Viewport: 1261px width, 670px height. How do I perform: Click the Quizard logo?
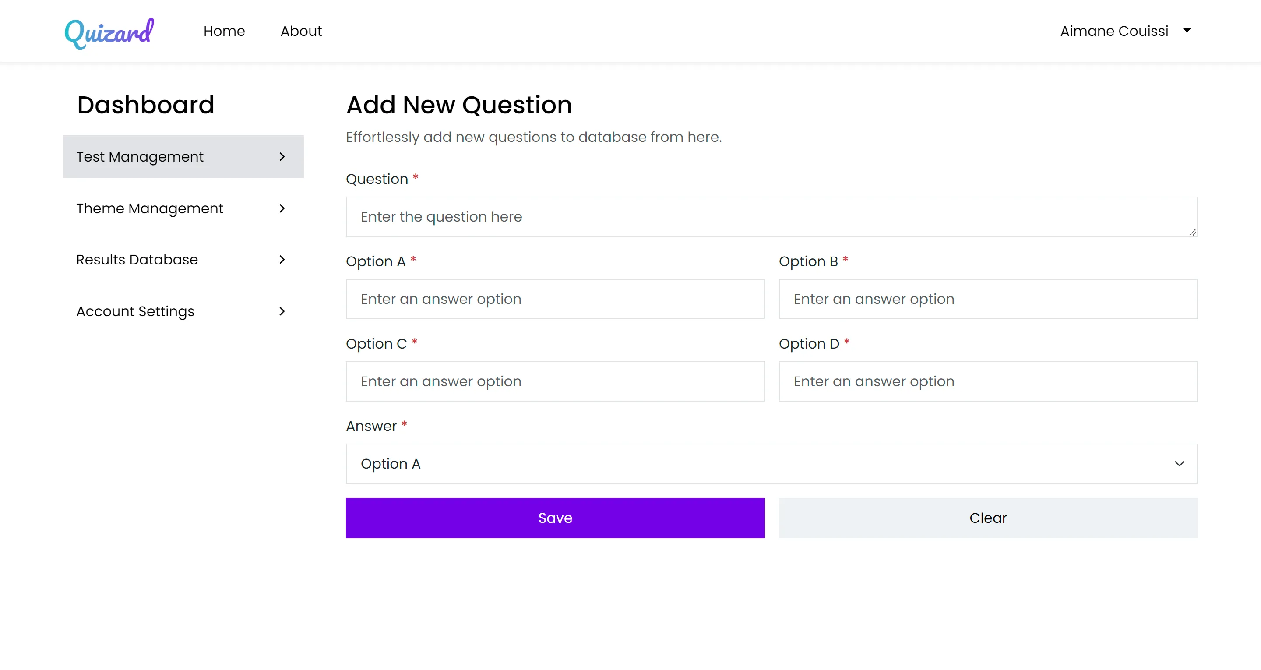point(109,33)
